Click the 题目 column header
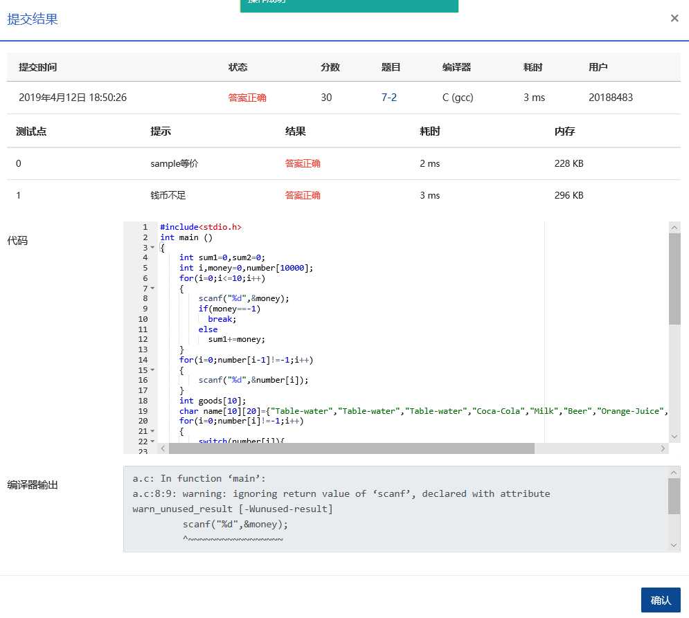Viewport: 689px width, 618px height. (x=391, y=67)
